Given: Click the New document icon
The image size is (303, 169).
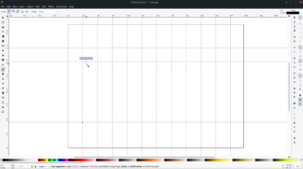Looking at the screenshot, I should pyautogui.click(x=294, y=17).
